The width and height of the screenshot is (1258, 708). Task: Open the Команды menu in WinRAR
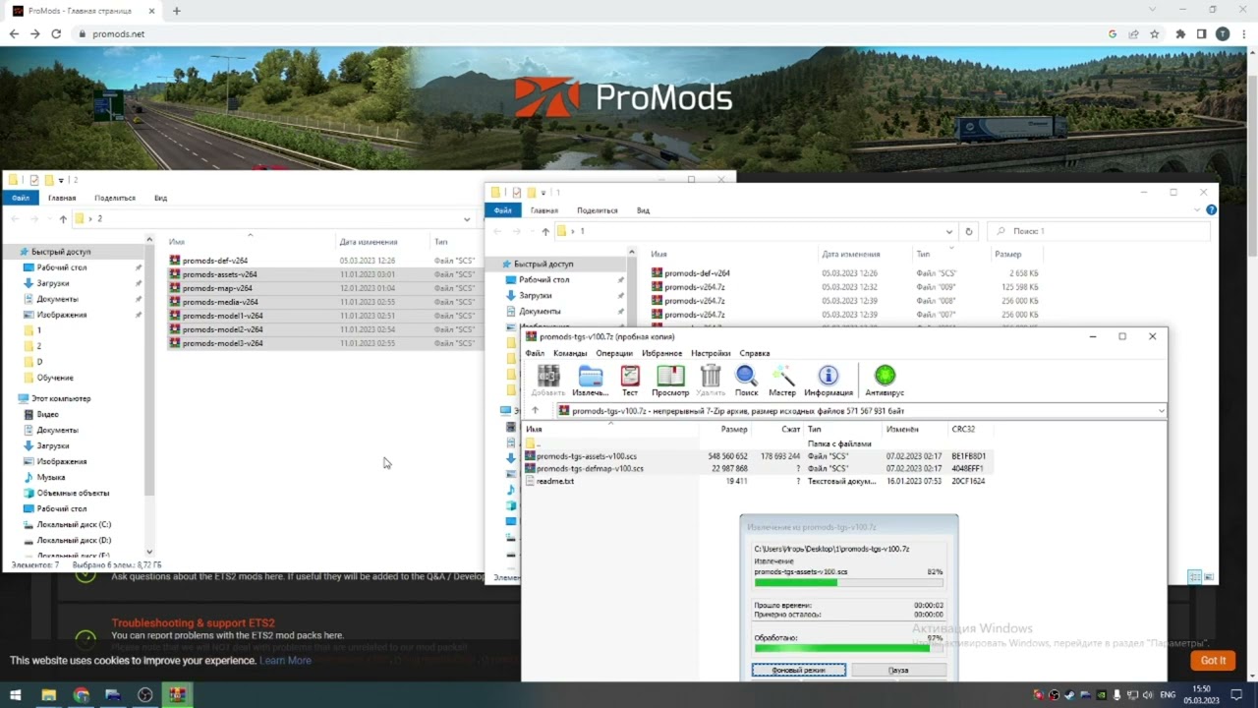coord(570,353)
